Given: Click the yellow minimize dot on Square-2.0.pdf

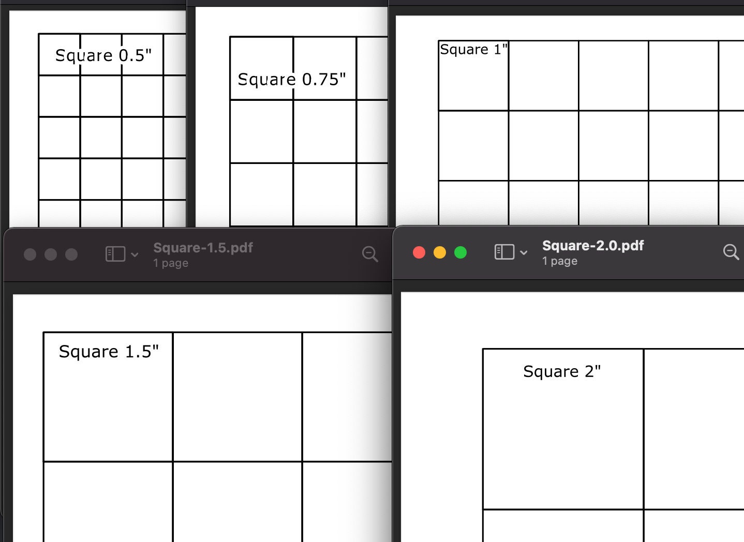Looking at the screenshot, I should coord(440,252).
